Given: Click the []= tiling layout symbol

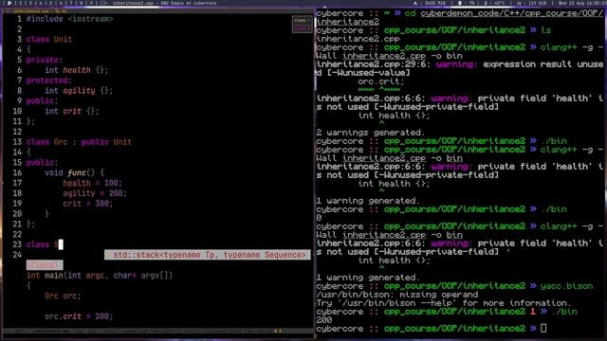Looking at the screenshot, I should tap(103, 3).
